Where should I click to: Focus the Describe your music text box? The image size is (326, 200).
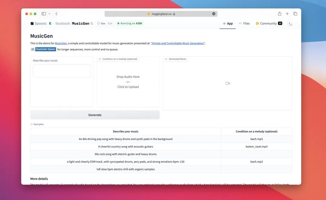click(x=62, y=71)
